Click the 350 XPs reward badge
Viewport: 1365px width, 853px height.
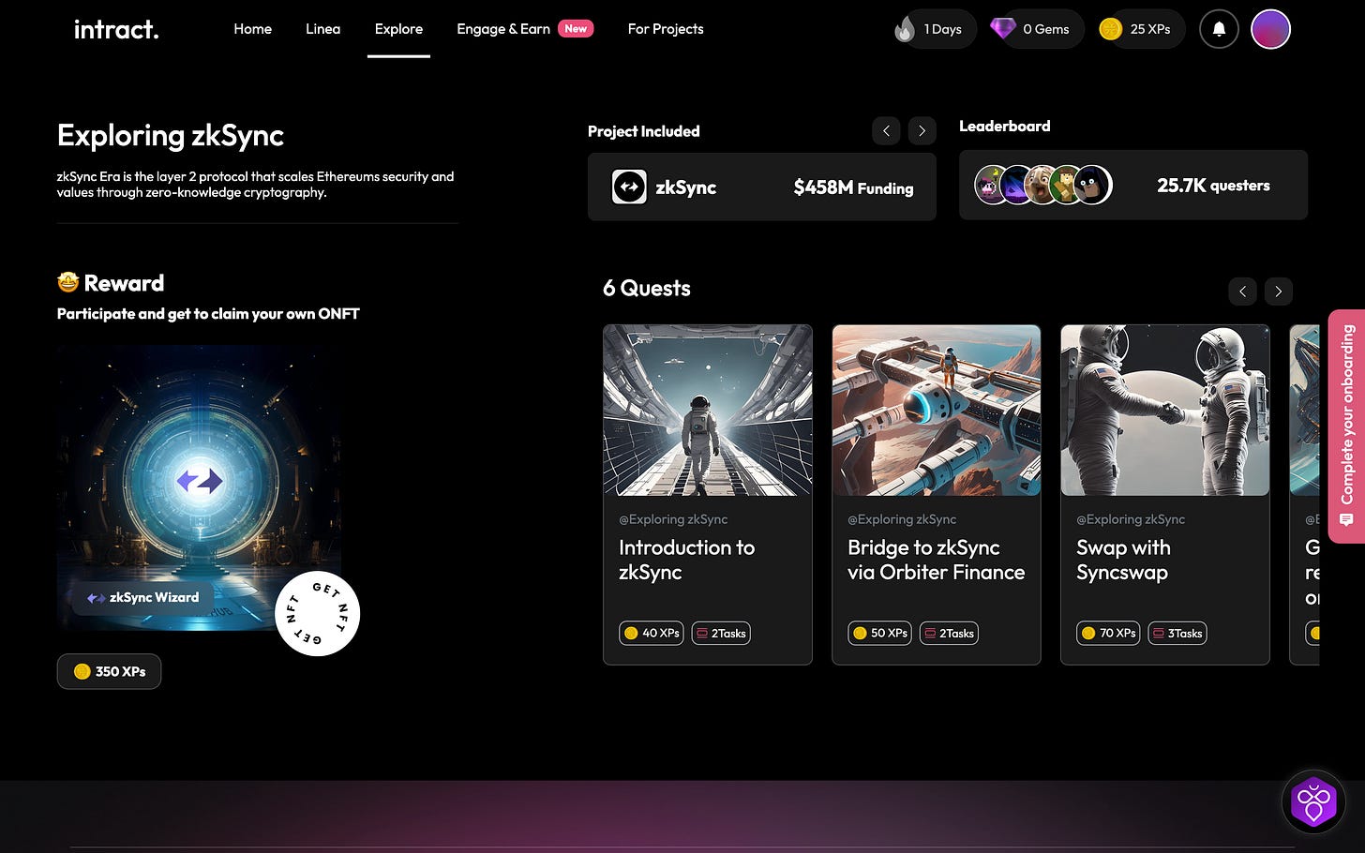tap(109, 671)
